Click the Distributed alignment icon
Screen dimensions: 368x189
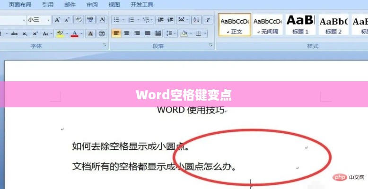(x=158, y=34)
